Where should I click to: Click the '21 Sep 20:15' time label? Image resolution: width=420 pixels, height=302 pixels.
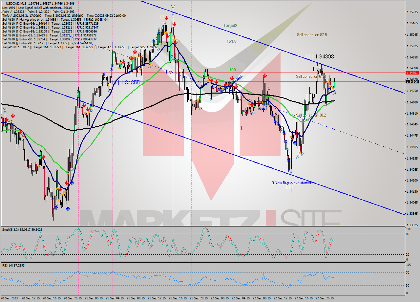point(199,298)
